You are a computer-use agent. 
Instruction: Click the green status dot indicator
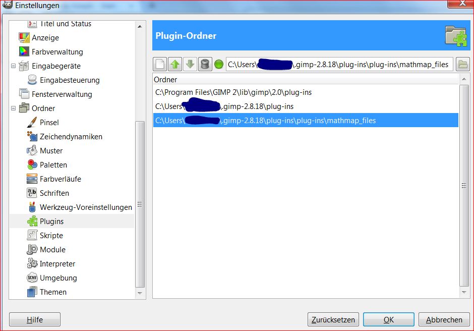point(219,64)
